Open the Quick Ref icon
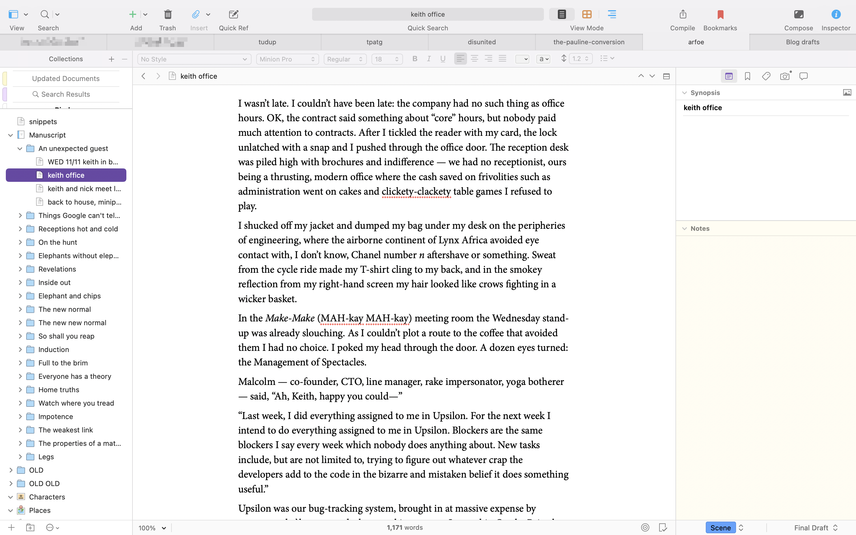Image resolution: width=856 pixels, height=535 pixels. (233, 15)
